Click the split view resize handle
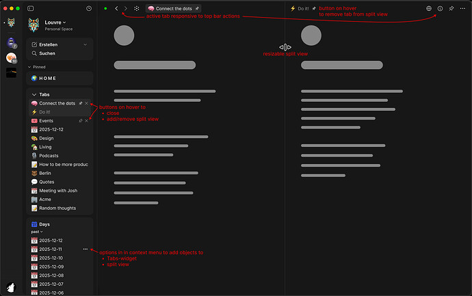The image size is (472, 296). 285,47
